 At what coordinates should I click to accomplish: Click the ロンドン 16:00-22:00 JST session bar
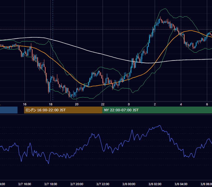[x=63, y=110]
